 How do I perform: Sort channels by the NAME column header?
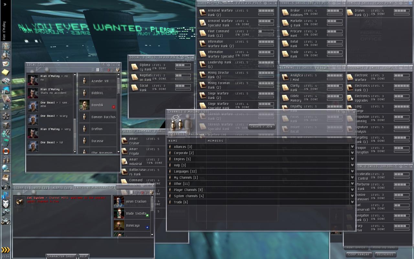pyautogui.click(x=186, y=141)
